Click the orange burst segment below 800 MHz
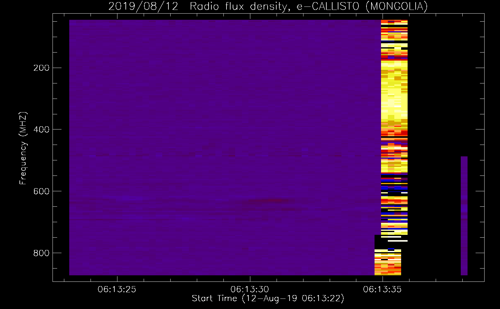Screen dimensions: 500x309 coord(388,262)
